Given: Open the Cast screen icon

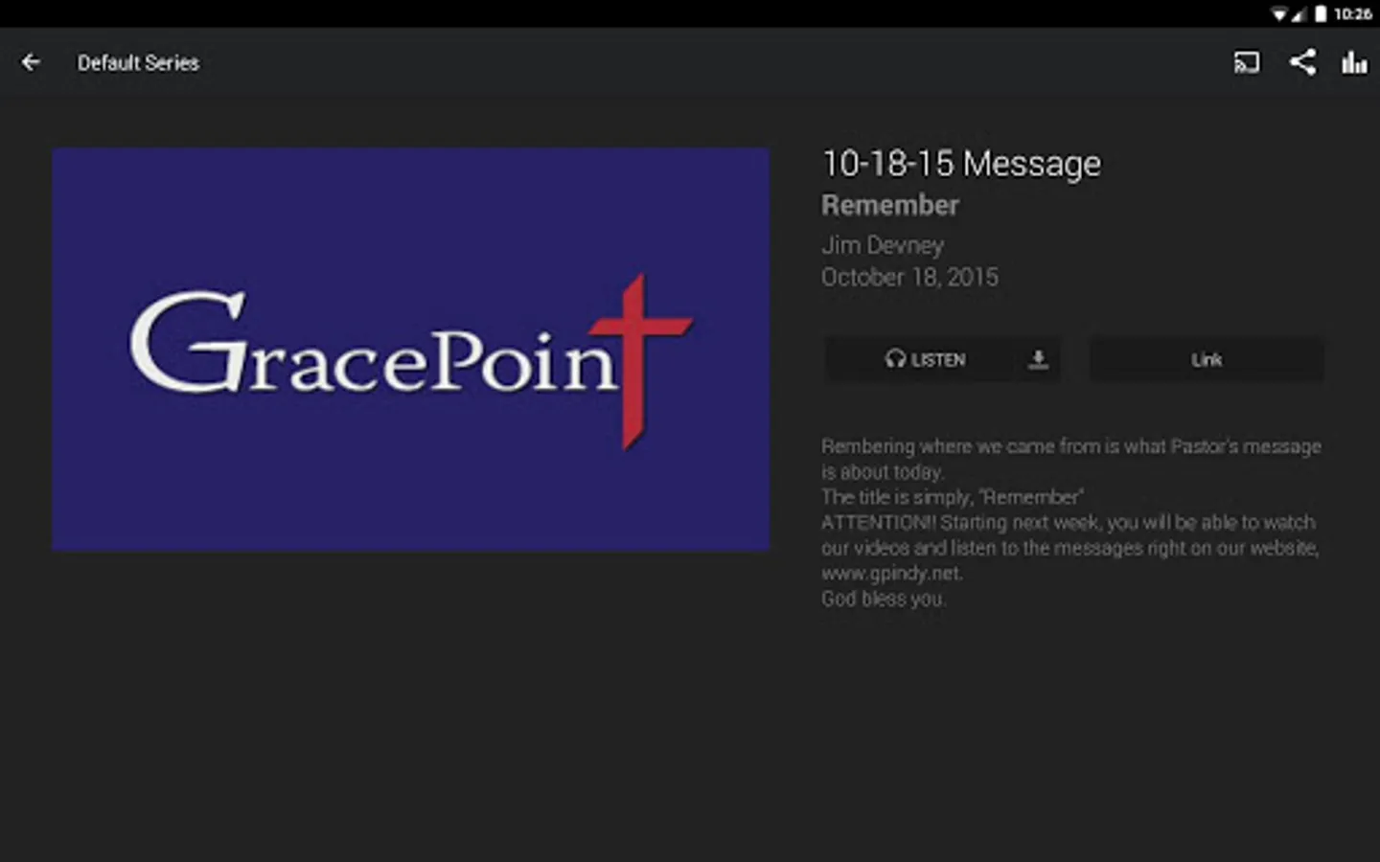Looking at the screenshot, I should tap(1246, 62).
